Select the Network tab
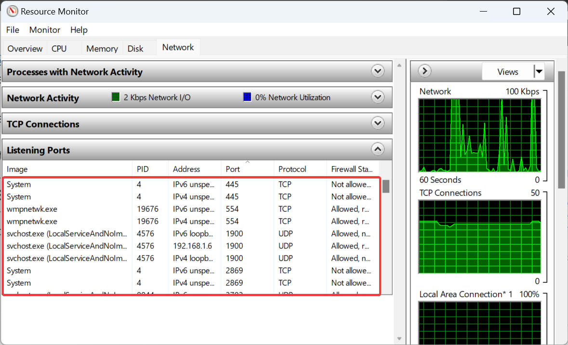Viewport: 568px width, 345px height. tap(178, 47)
